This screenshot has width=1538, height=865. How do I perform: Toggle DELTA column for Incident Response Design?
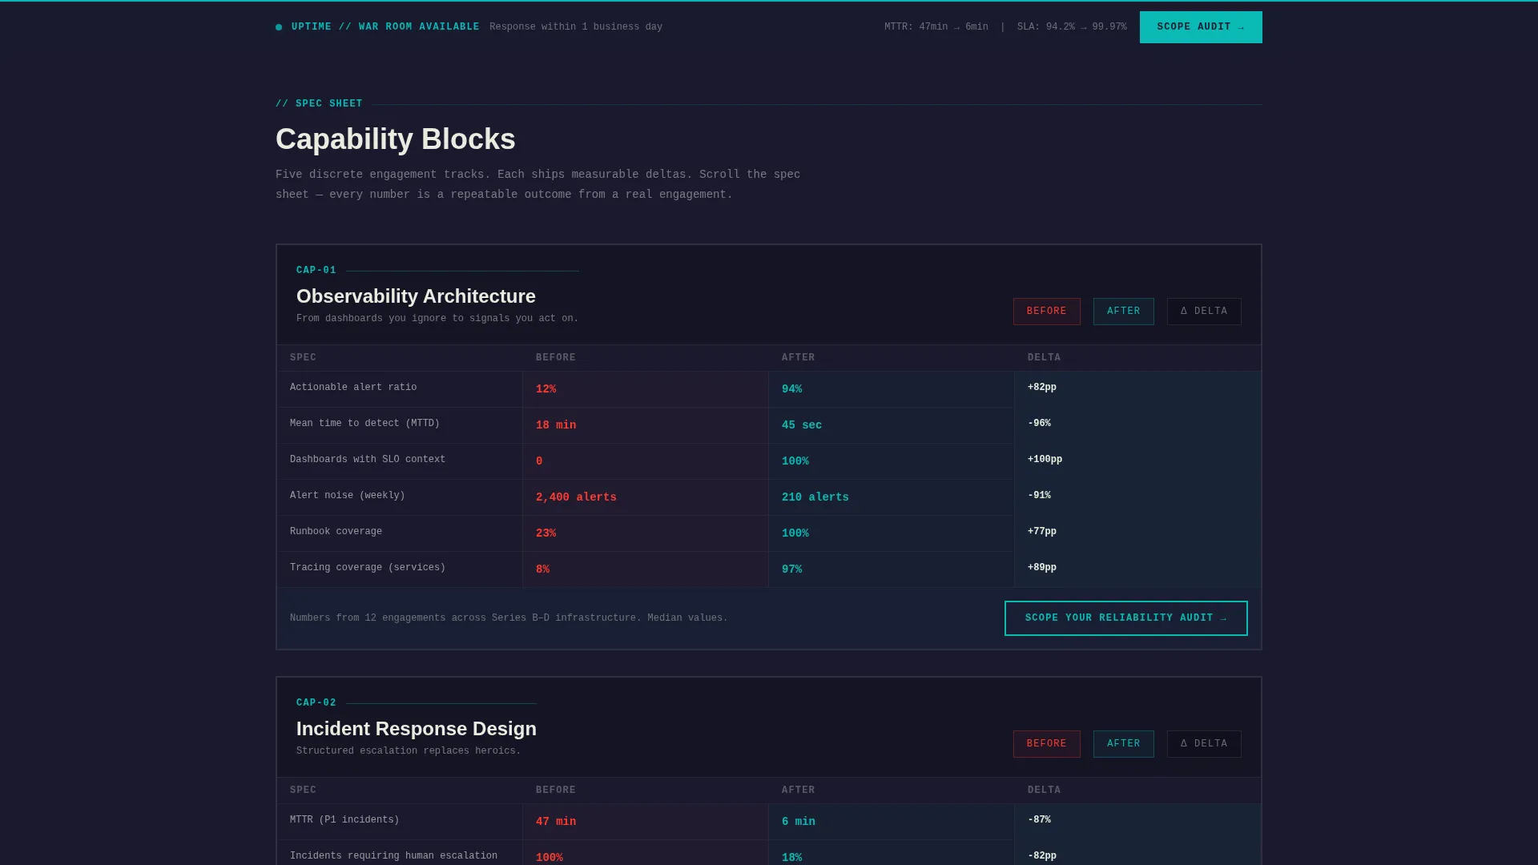[1204, 744]
